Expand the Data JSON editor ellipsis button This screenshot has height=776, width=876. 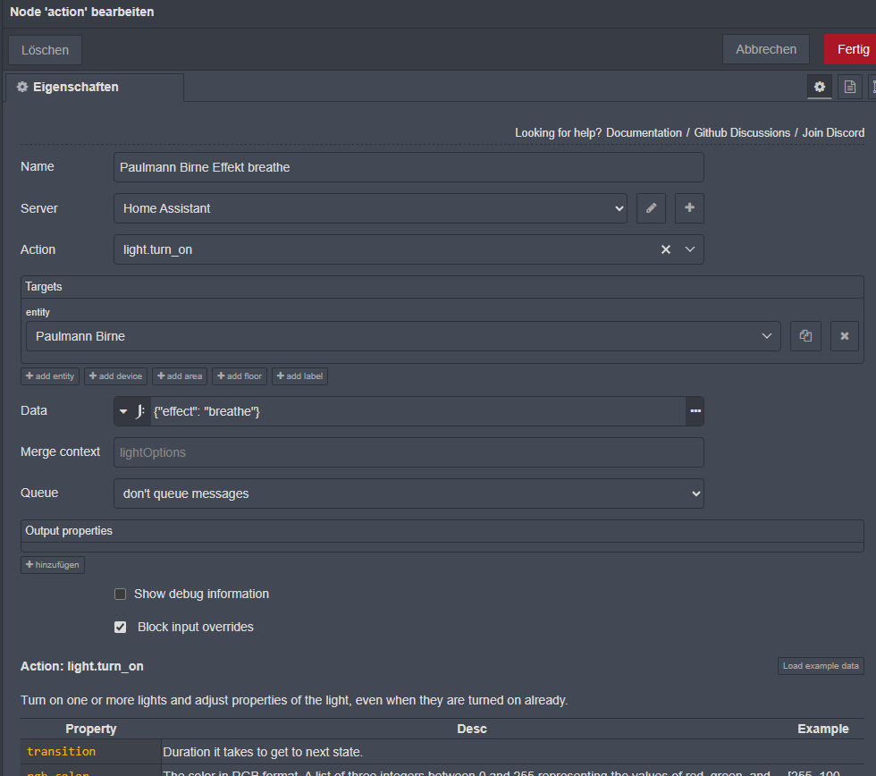[x=695, y=411]
